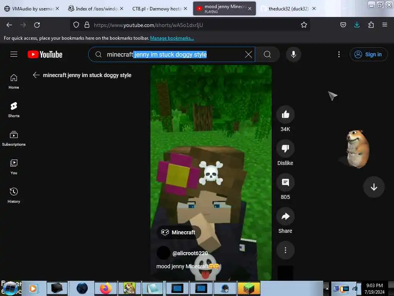Screen dimensions: 394x296
Task: Reload the current YouTube page
Action: 37,25
